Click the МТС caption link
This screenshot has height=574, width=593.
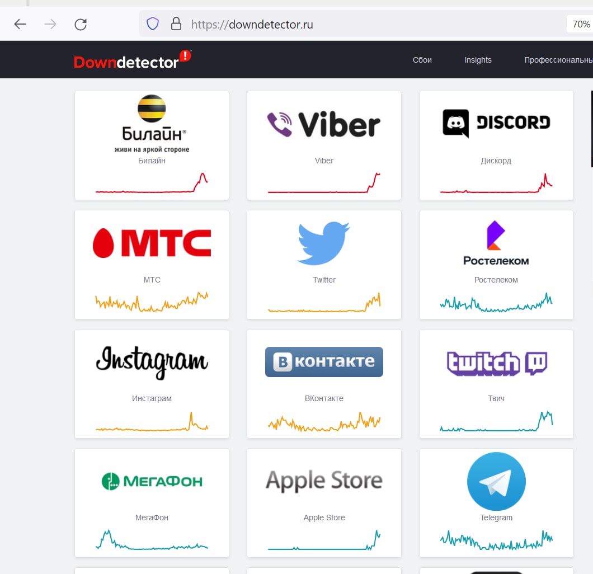(x=152, y=280)
